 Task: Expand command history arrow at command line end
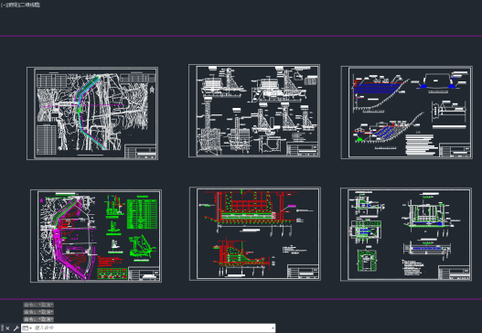tap(273, 328)
